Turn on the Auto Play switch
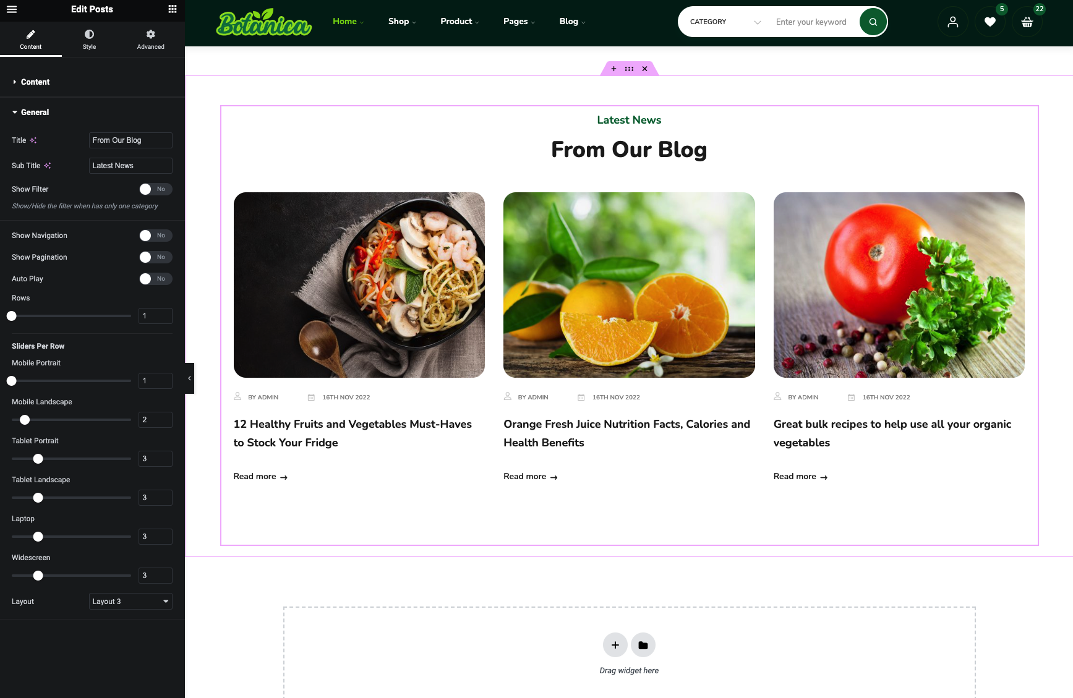1073x698 pixels. [x=155, y=279]
